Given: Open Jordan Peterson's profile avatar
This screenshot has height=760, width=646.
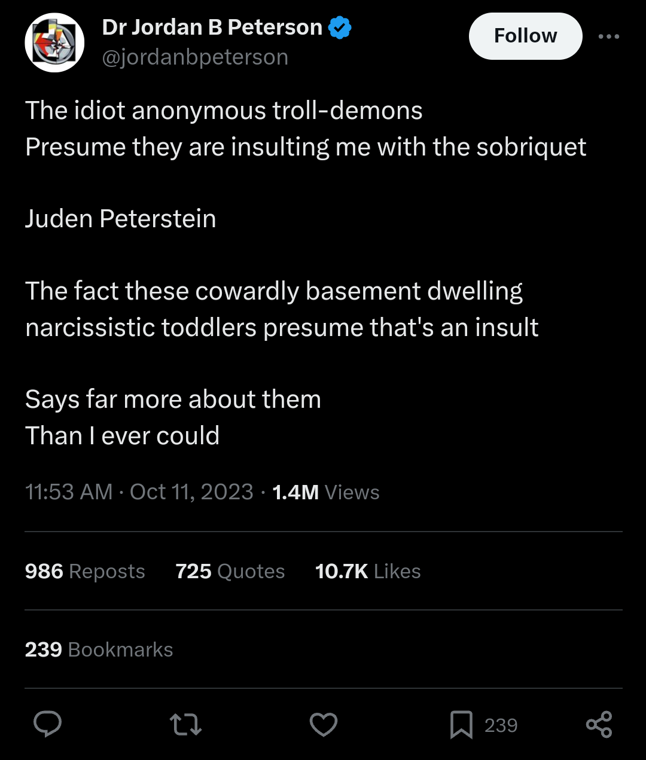Looking at the screenshot, I should pyautogui.click(x=54, y=43).
